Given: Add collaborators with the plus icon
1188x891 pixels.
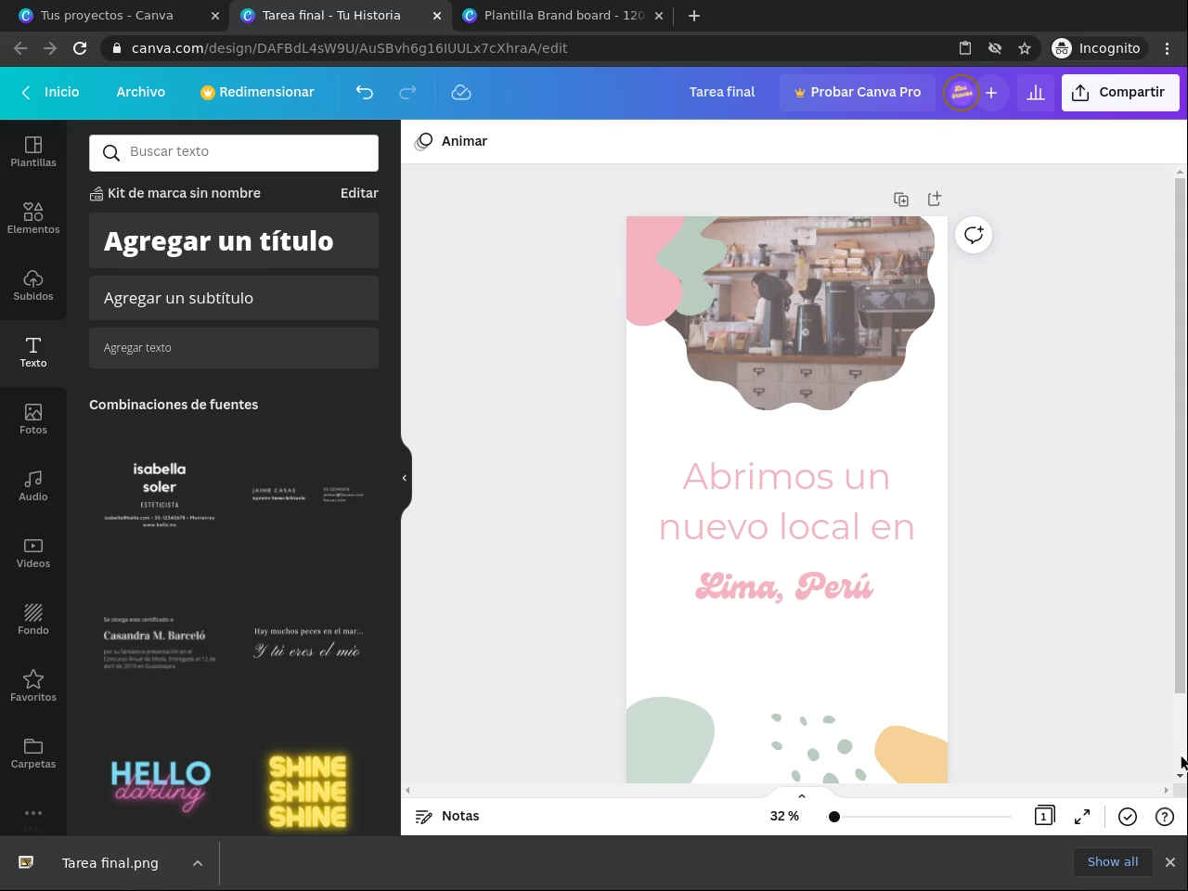Looking at the screenshot, I should (x=991, y=92).
